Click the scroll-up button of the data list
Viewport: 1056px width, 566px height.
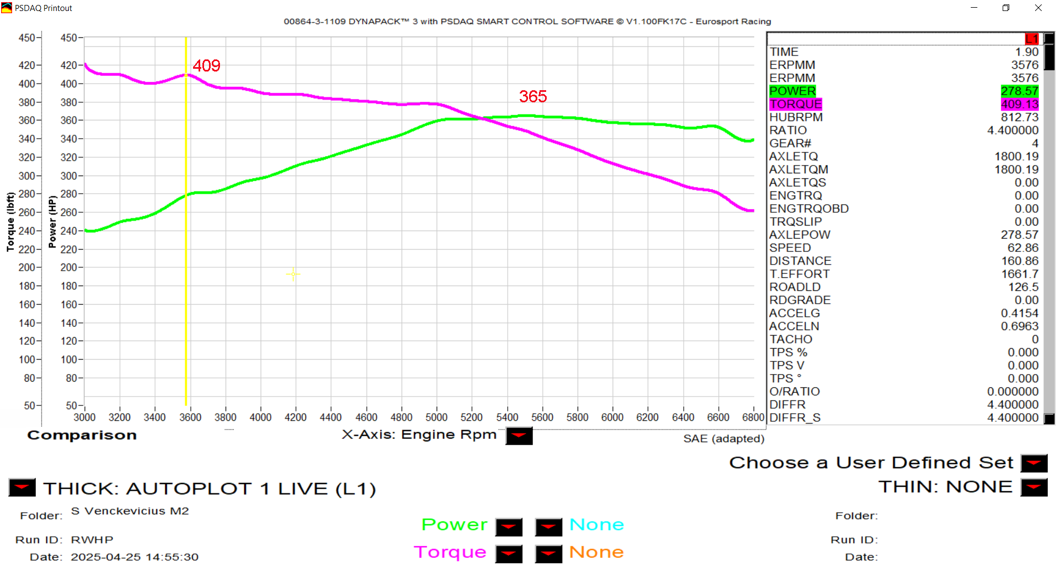pyautogui.click(x=1049, y=38)
